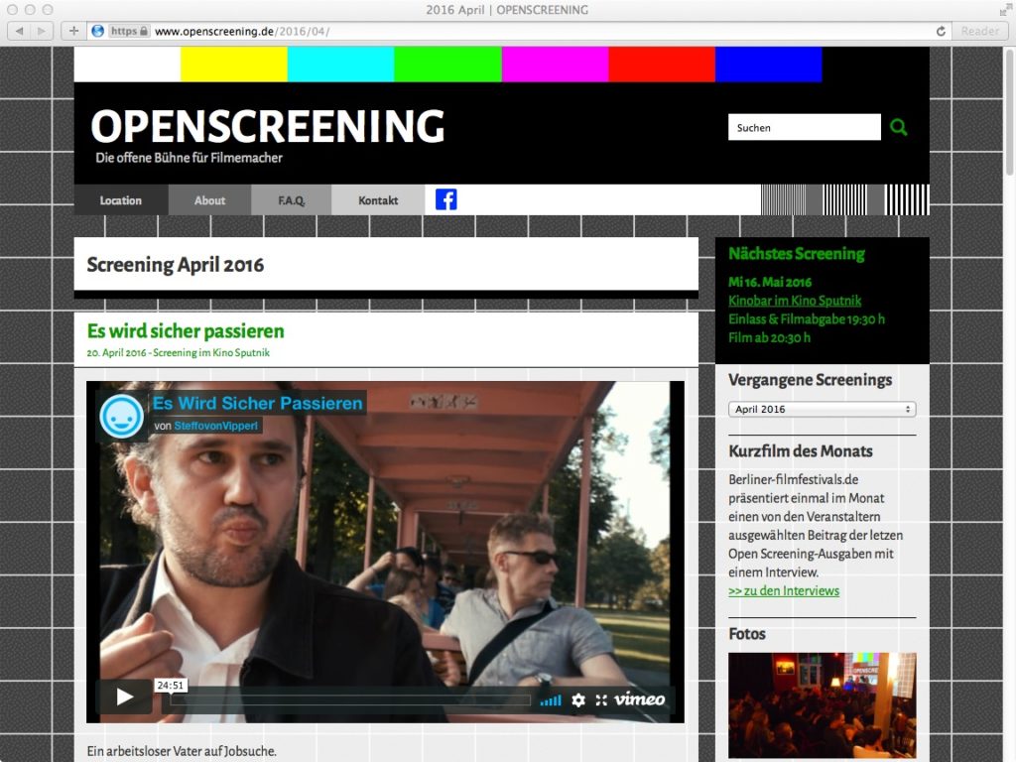Open the Fotos thumbnail image

point(822,704)
